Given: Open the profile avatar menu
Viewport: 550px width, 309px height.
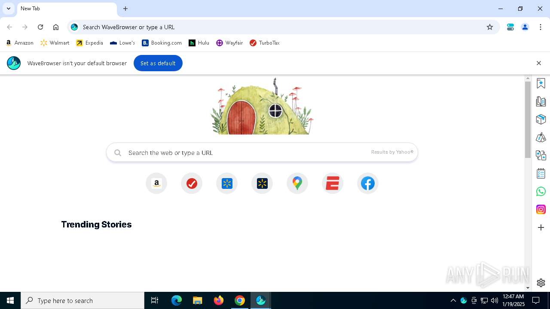Looking at the screenshot, I should point(525,27).
